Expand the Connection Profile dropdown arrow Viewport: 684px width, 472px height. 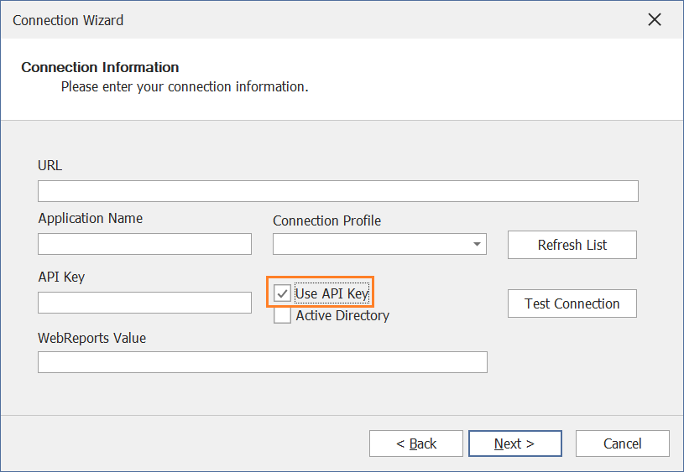pos(477,244)
